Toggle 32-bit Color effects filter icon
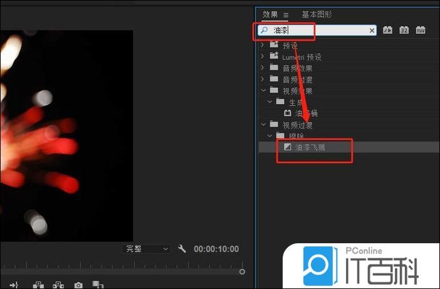This screenshot has width=440, height=289. pos(404,30)
